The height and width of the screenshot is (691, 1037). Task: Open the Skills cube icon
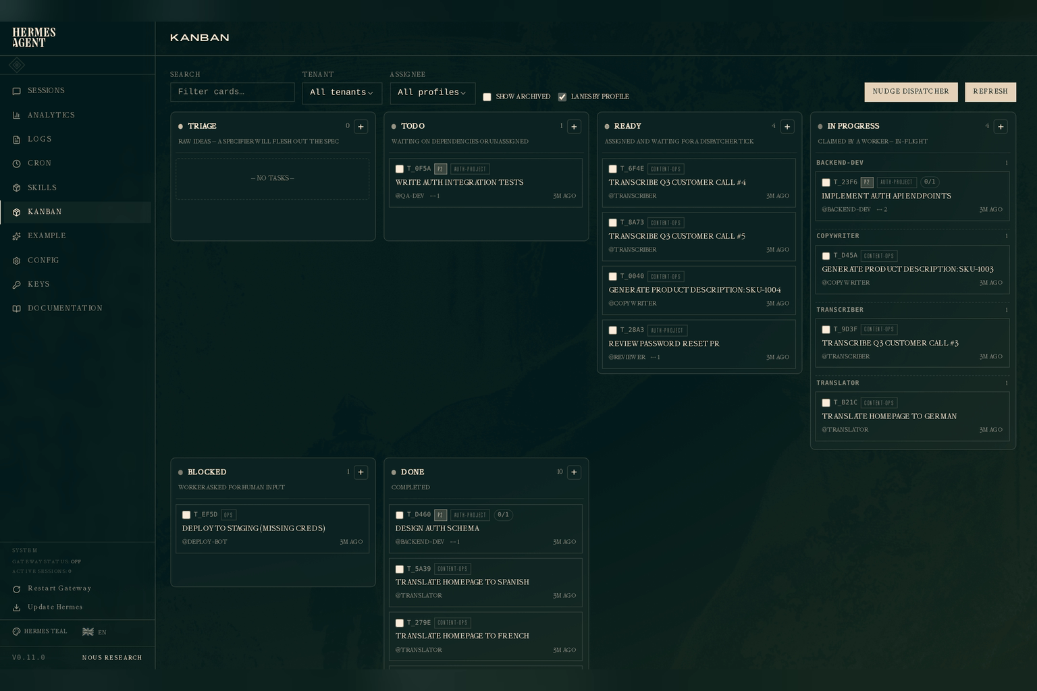[16, 188]
